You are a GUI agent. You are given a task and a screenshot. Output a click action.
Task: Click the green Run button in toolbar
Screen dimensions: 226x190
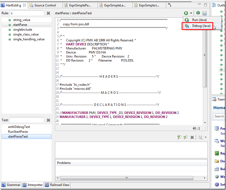(186, 13)
